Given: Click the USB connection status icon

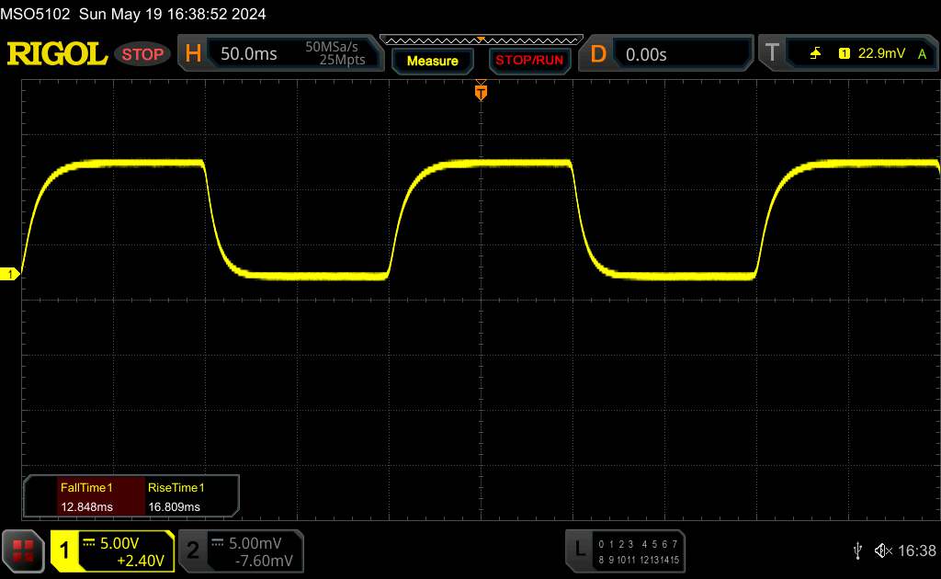Looking at the screenshot, I should pos(857,551).
